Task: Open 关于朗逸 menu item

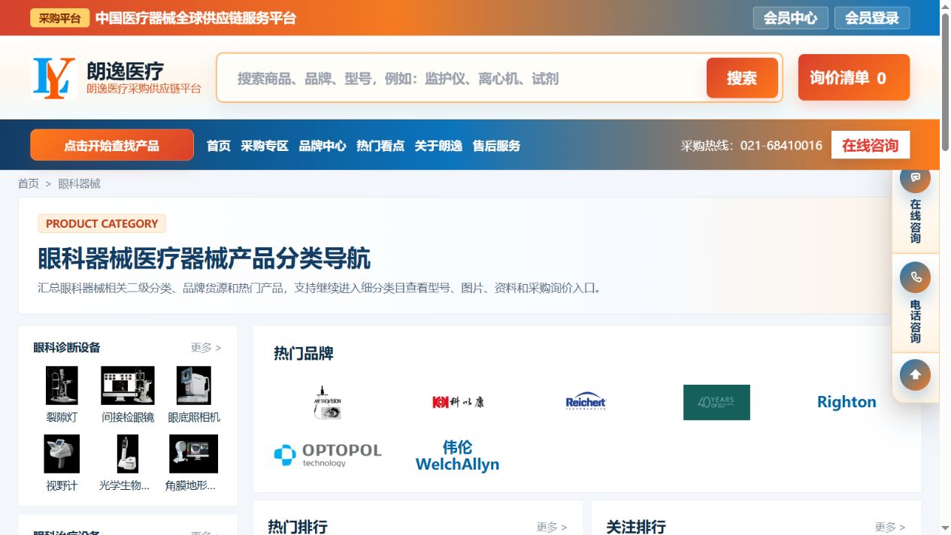Action: tap(438, 146)
